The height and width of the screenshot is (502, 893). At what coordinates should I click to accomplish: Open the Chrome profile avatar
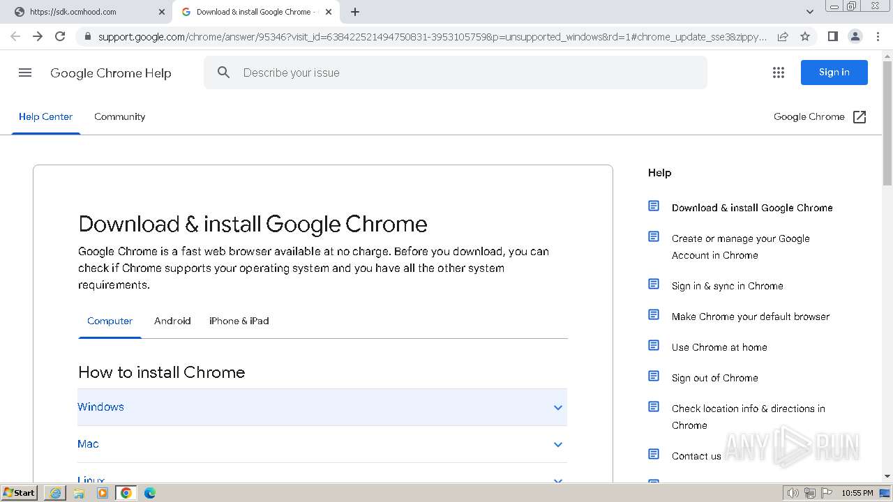coord(855,36)
